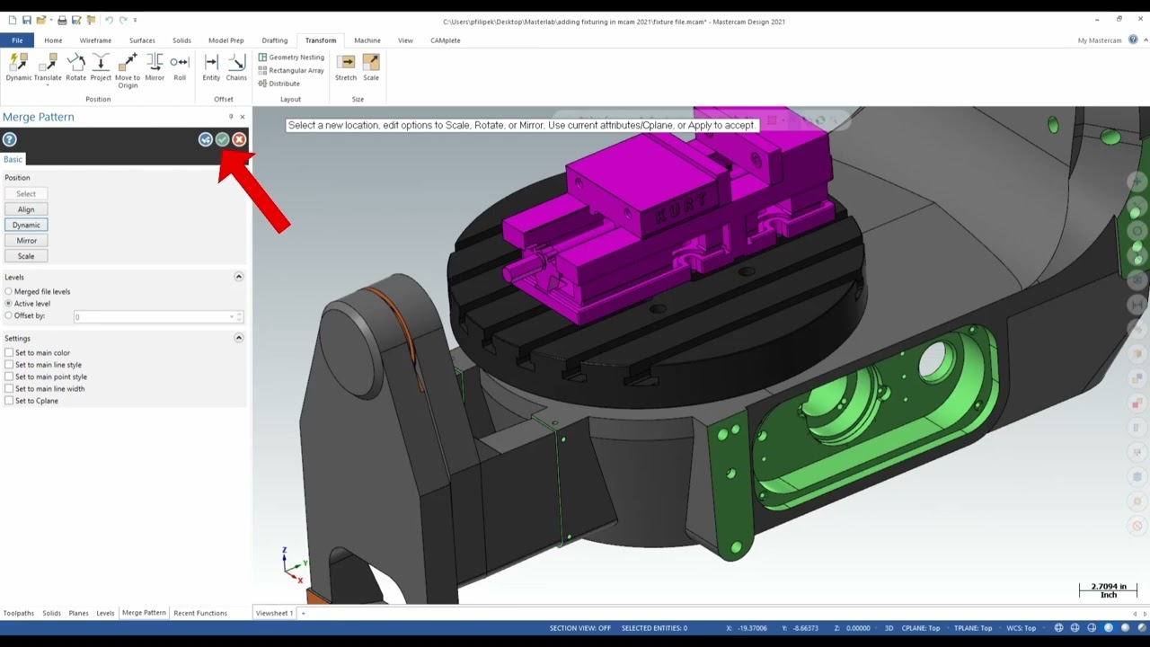Switch to the Home ribbon tab
This screenshot has width=1150, height=647.
[x=53, y=40]
